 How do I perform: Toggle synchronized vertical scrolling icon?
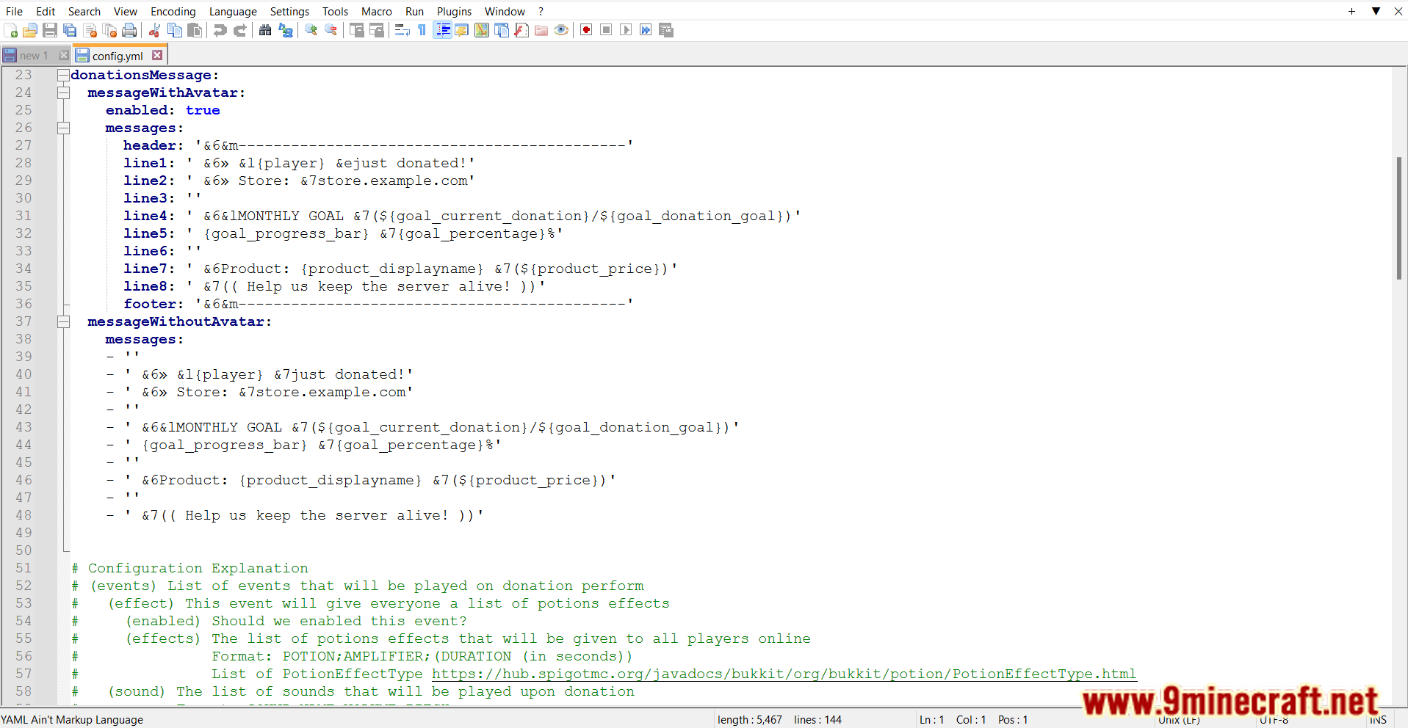point(357,30)
